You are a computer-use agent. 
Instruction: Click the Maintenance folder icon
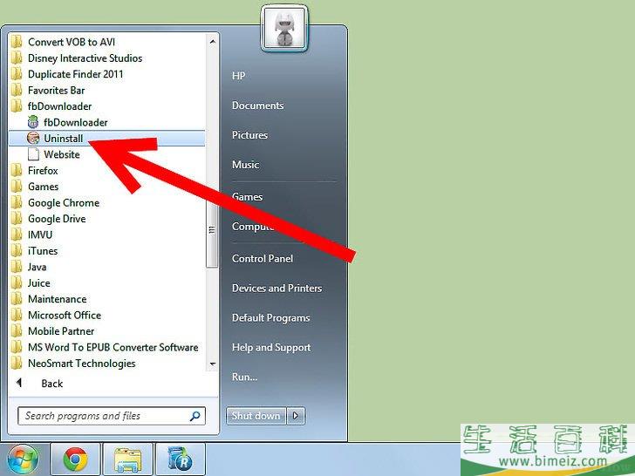click(17, 299)
